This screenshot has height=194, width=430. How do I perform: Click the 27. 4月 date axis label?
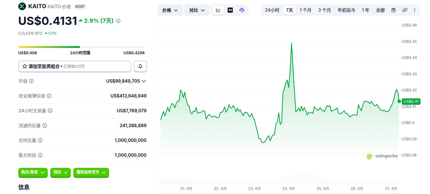tap(391, 189)
